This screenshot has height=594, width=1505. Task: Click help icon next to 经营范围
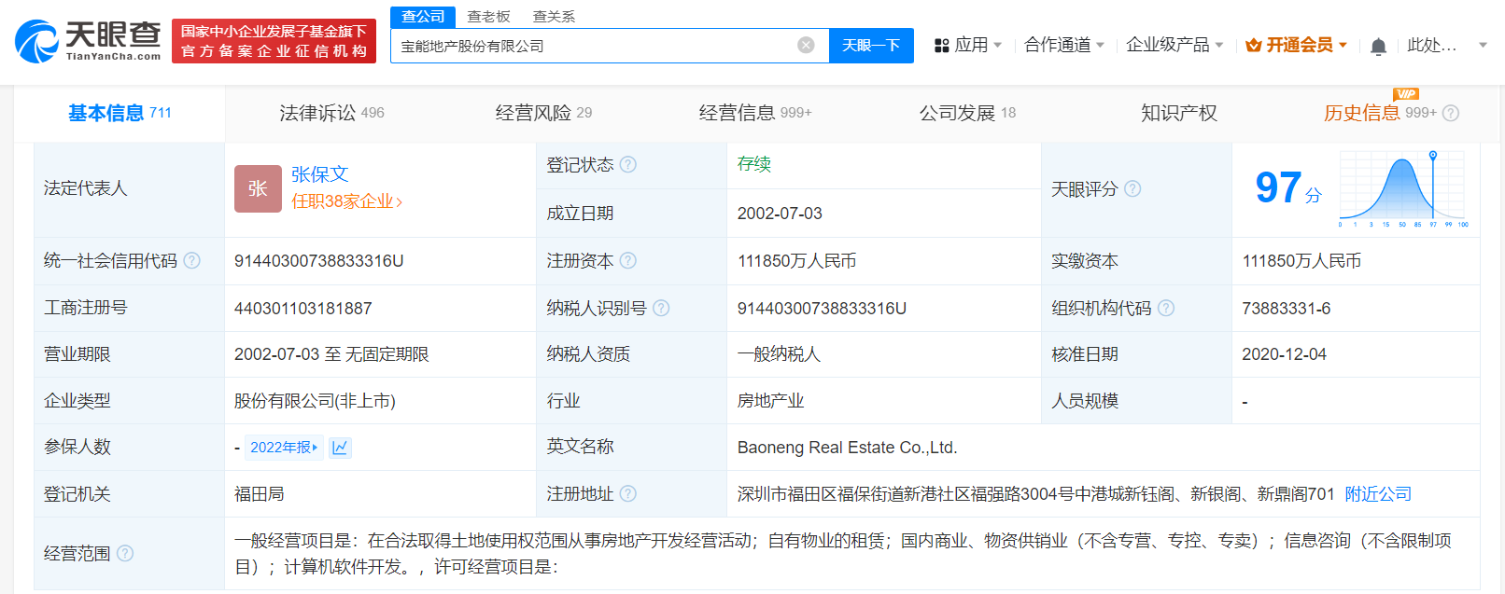click(125, 554)
